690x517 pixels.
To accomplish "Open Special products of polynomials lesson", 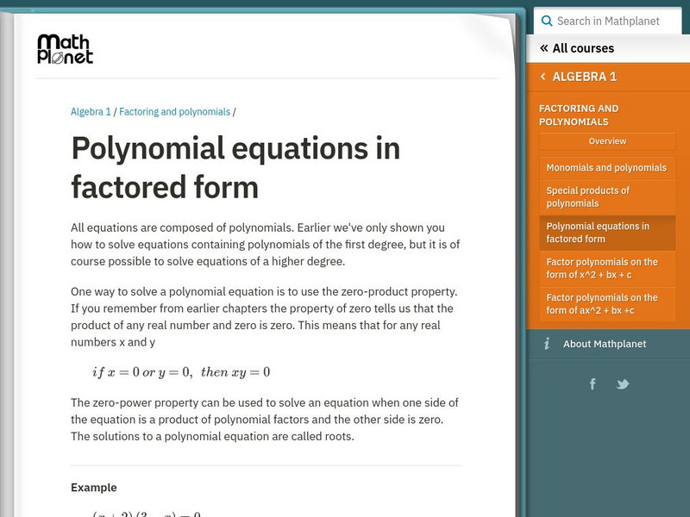I will pyautogui.click(x=607, y=197).
